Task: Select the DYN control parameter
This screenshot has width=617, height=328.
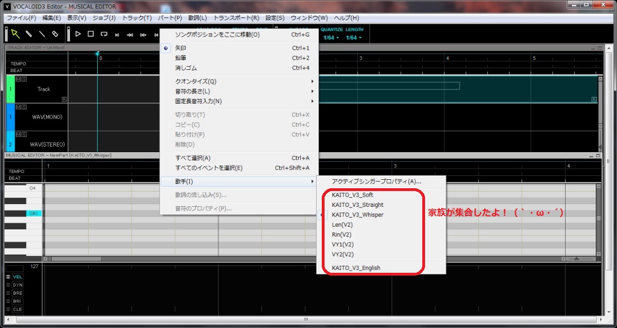Action: pos(17,285)
